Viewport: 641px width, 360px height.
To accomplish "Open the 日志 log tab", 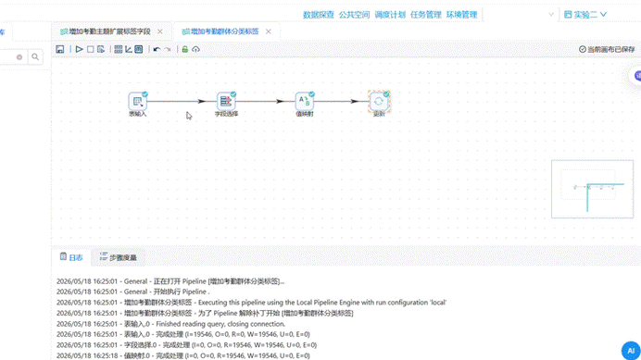I will click(x=71, y=257).
